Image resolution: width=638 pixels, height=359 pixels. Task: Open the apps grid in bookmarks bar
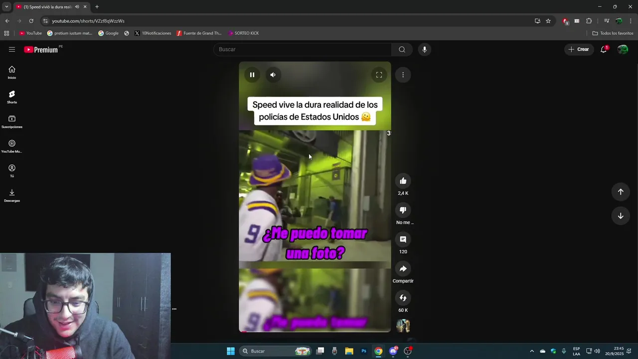click(x=6, y=33)
